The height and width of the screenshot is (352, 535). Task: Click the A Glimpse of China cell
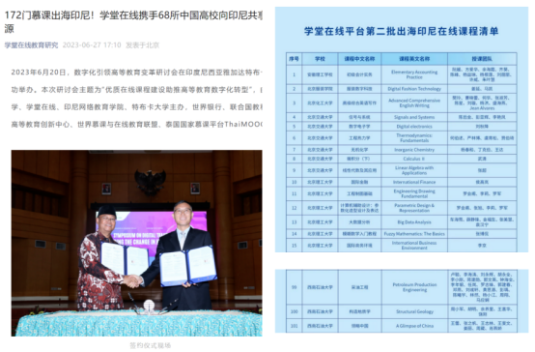(414, 326)
